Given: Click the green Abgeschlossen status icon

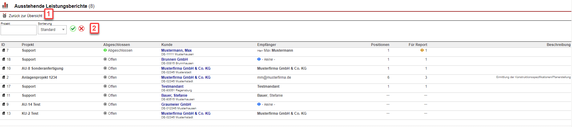Looking at the screenshot, I should (105, 50).
